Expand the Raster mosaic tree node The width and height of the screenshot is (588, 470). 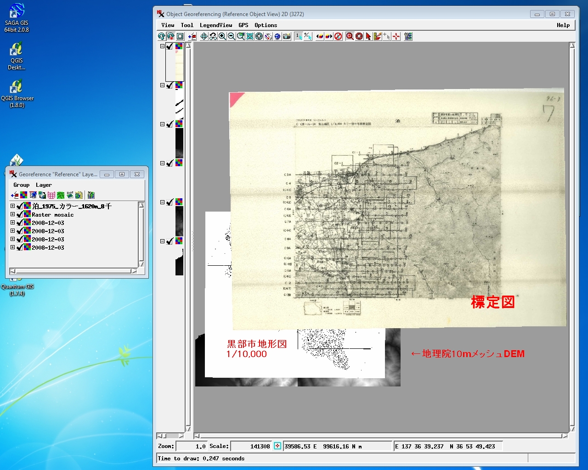pos(12,214)
